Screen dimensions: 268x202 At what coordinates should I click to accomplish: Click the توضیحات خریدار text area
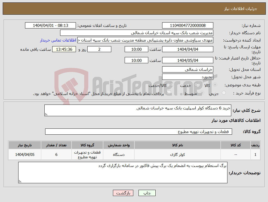pos(123,172)
